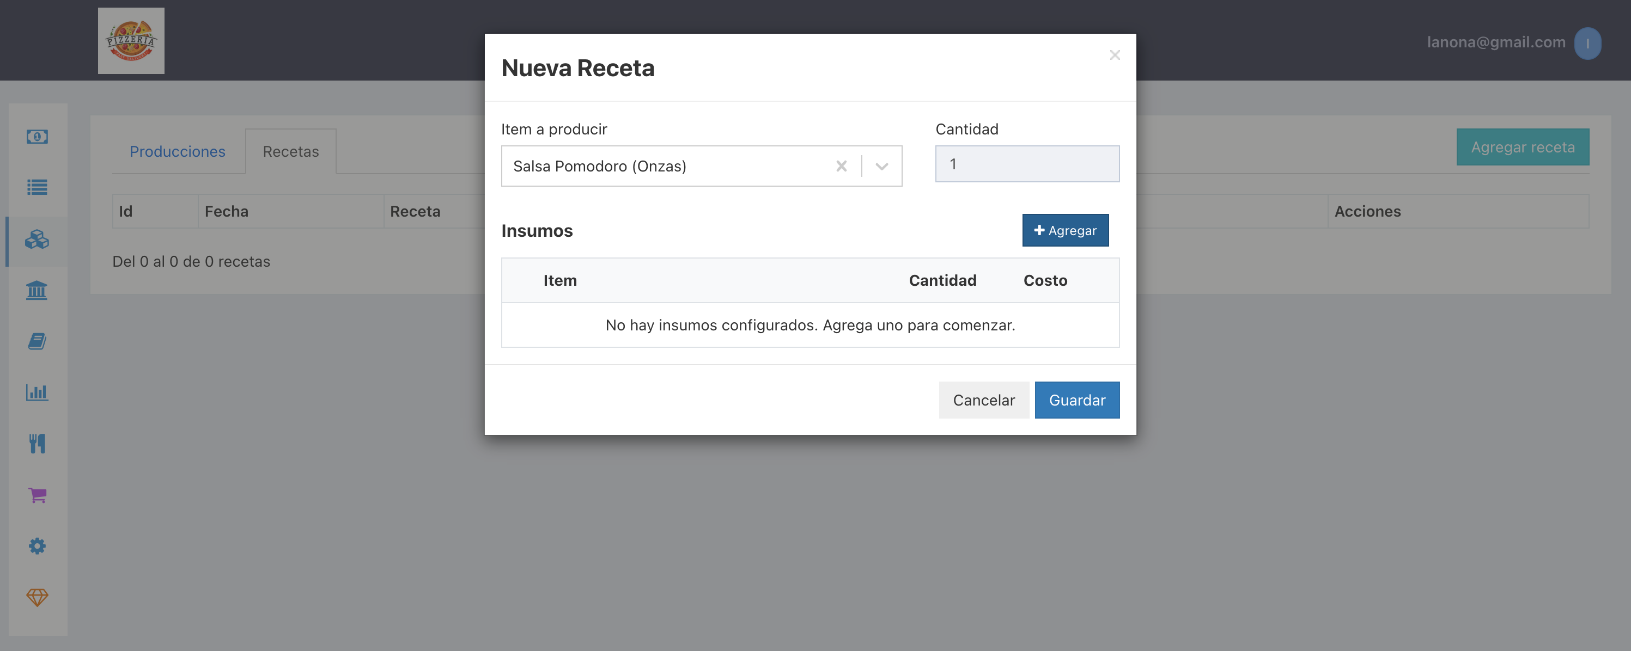Viewport: 1631px width, 651px height.
Task: Add an insumo with the Agregar button
Action: pos(1066,230)
